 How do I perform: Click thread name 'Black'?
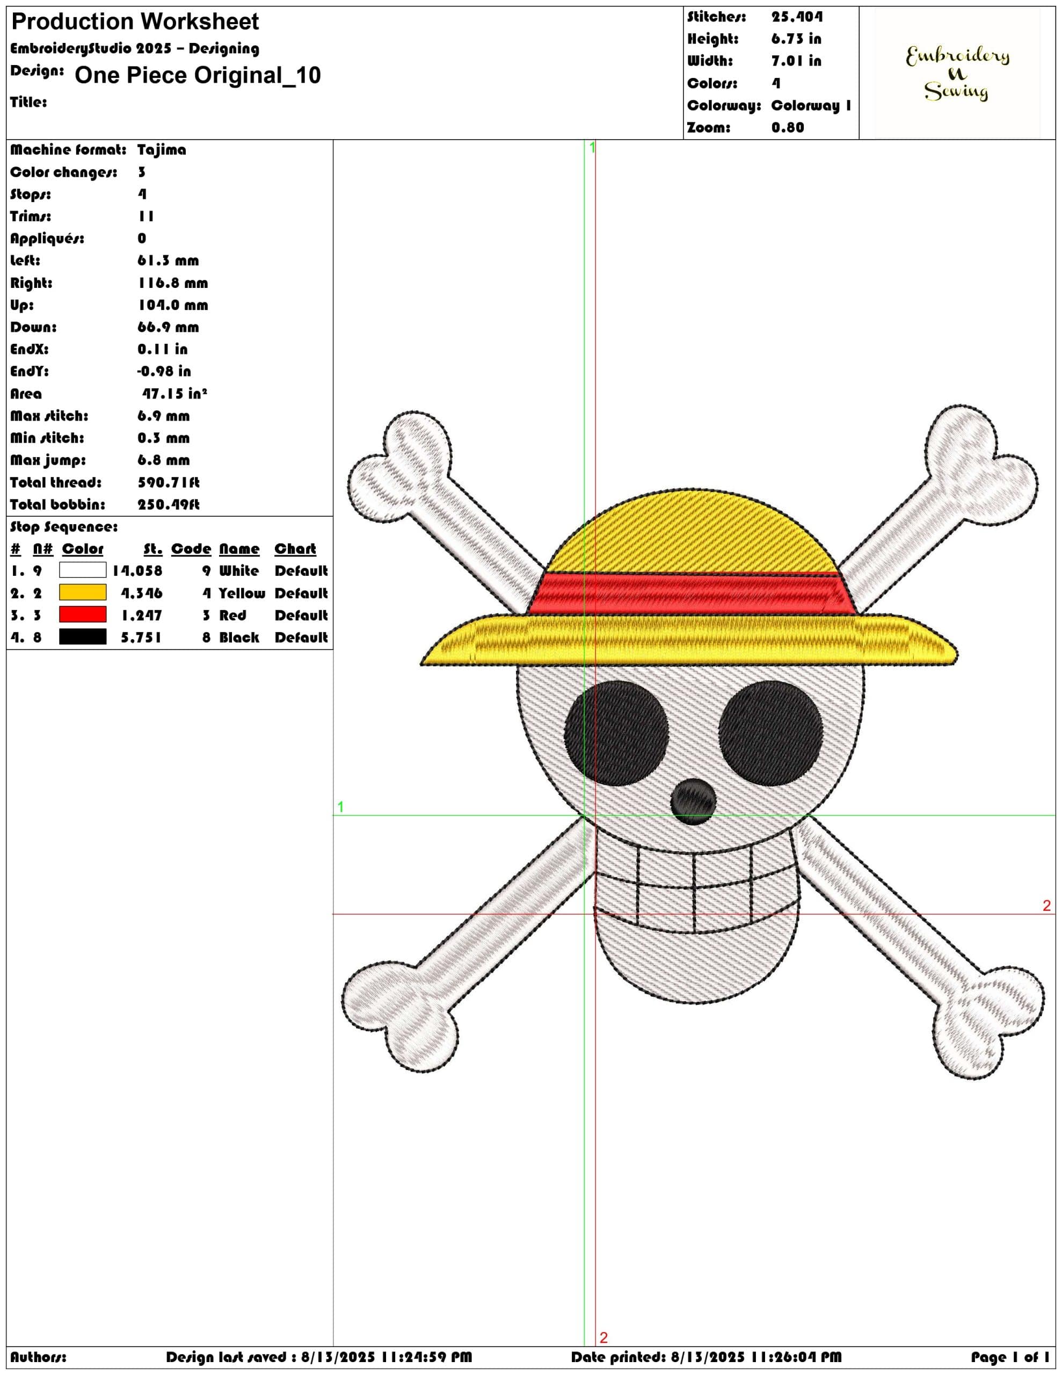coord(238,638)
